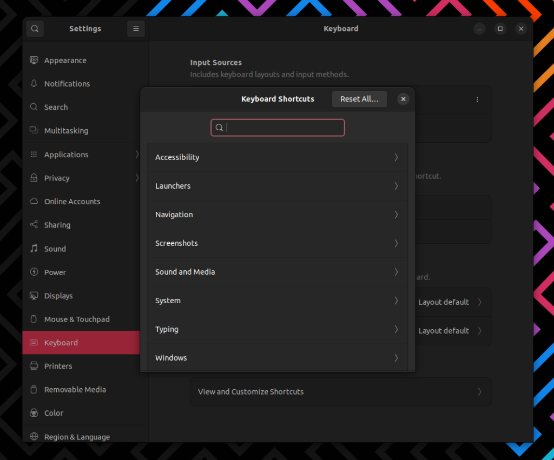Expand the Typing shortcuts category
This screenshot has width=554, height=460.
(278, 329)
